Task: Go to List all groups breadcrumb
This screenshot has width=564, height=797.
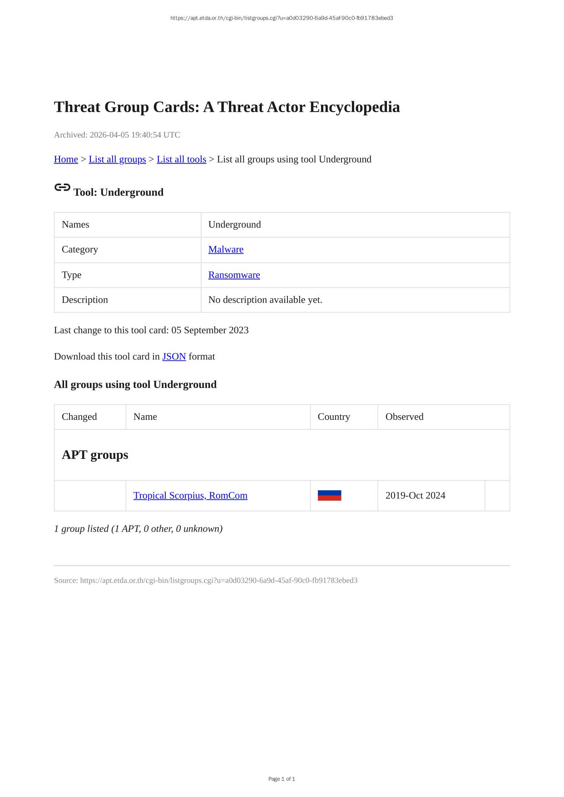Action: pos(117,159)
